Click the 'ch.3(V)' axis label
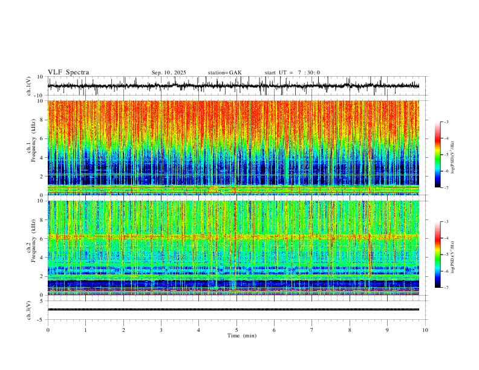Image resolution: width=479 pixels, height=370 pixels. pyautogui.click(x=29, y=311)
